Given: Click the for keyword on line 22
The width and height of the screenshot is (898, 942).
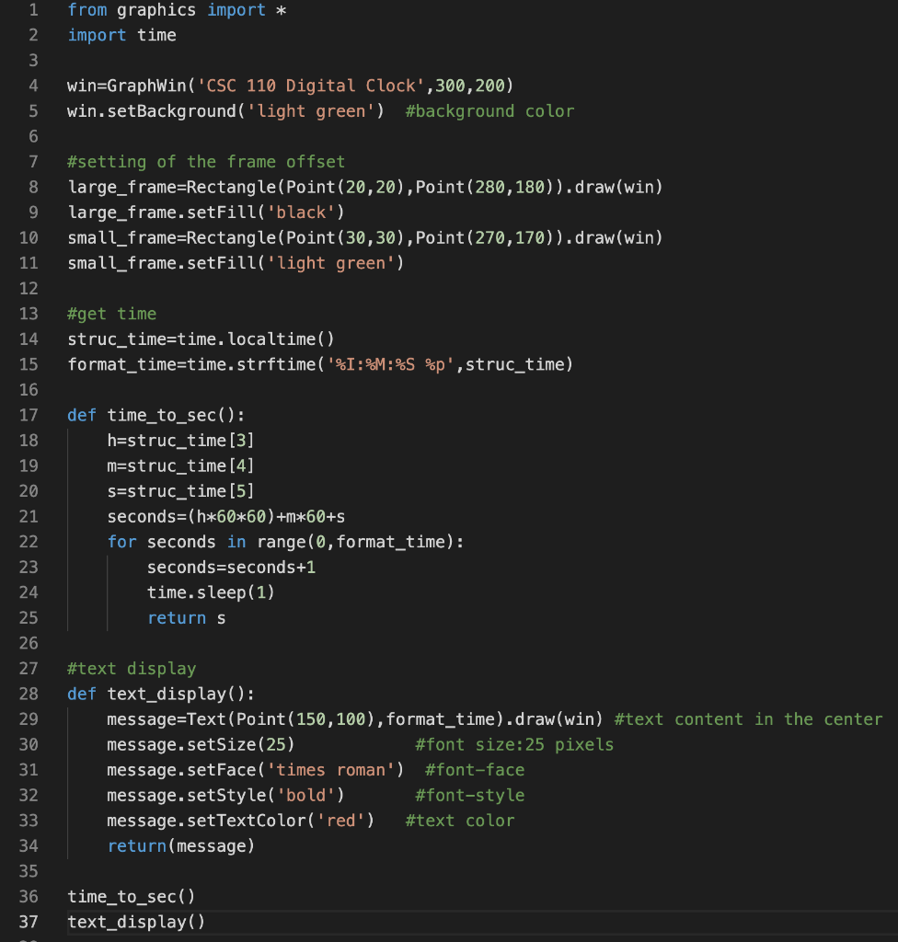Looking at the screenshot, I should [x=121, y=542].
